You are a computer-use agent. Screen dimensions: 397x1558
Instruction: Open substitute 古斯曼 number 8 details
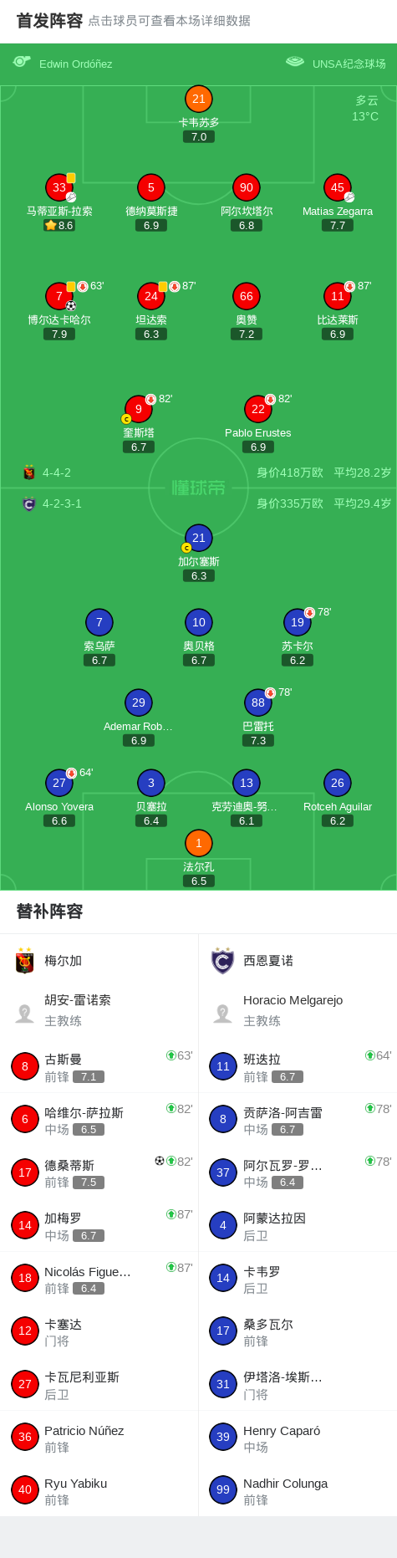(99, 1066)
